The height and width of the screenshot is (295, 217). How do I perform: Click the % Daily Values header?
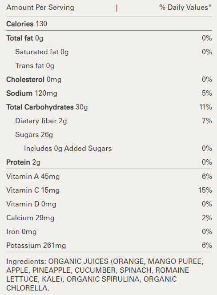tap(185, 8)
